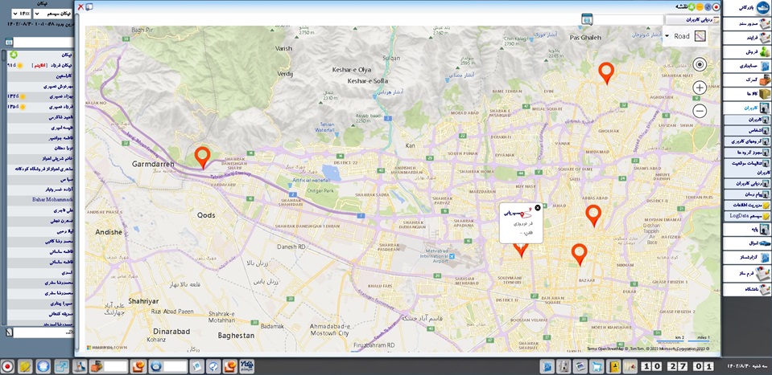This screenshot has width=772, height=375.
Task: Open the yellow sticky note icon on taskbar
Action: pyautogui.click(x=26, y=365)
